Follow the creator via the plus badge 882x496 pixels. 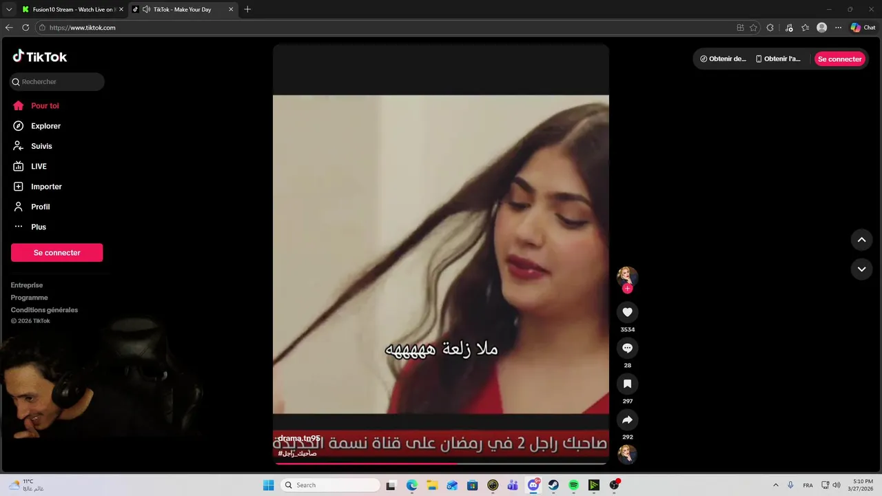click(x=627, y=289)
